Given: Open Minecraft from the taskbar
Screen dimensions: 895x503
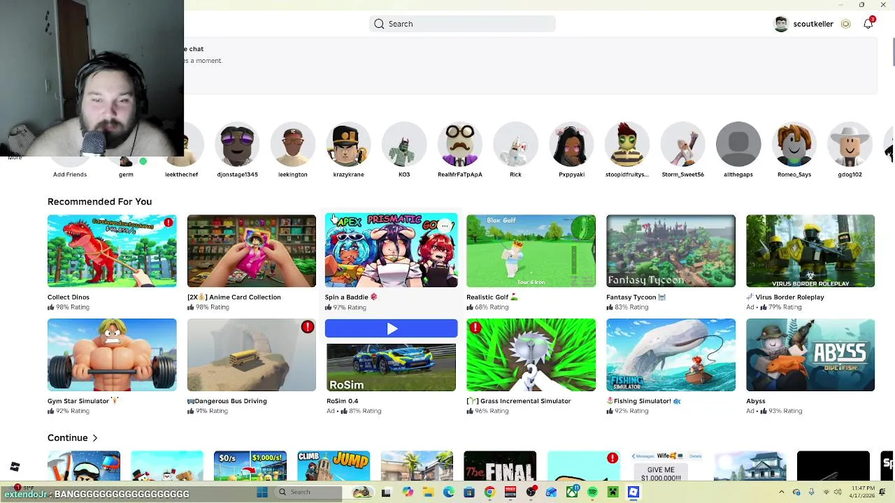Looking at the screenshot, I should 613,493.
